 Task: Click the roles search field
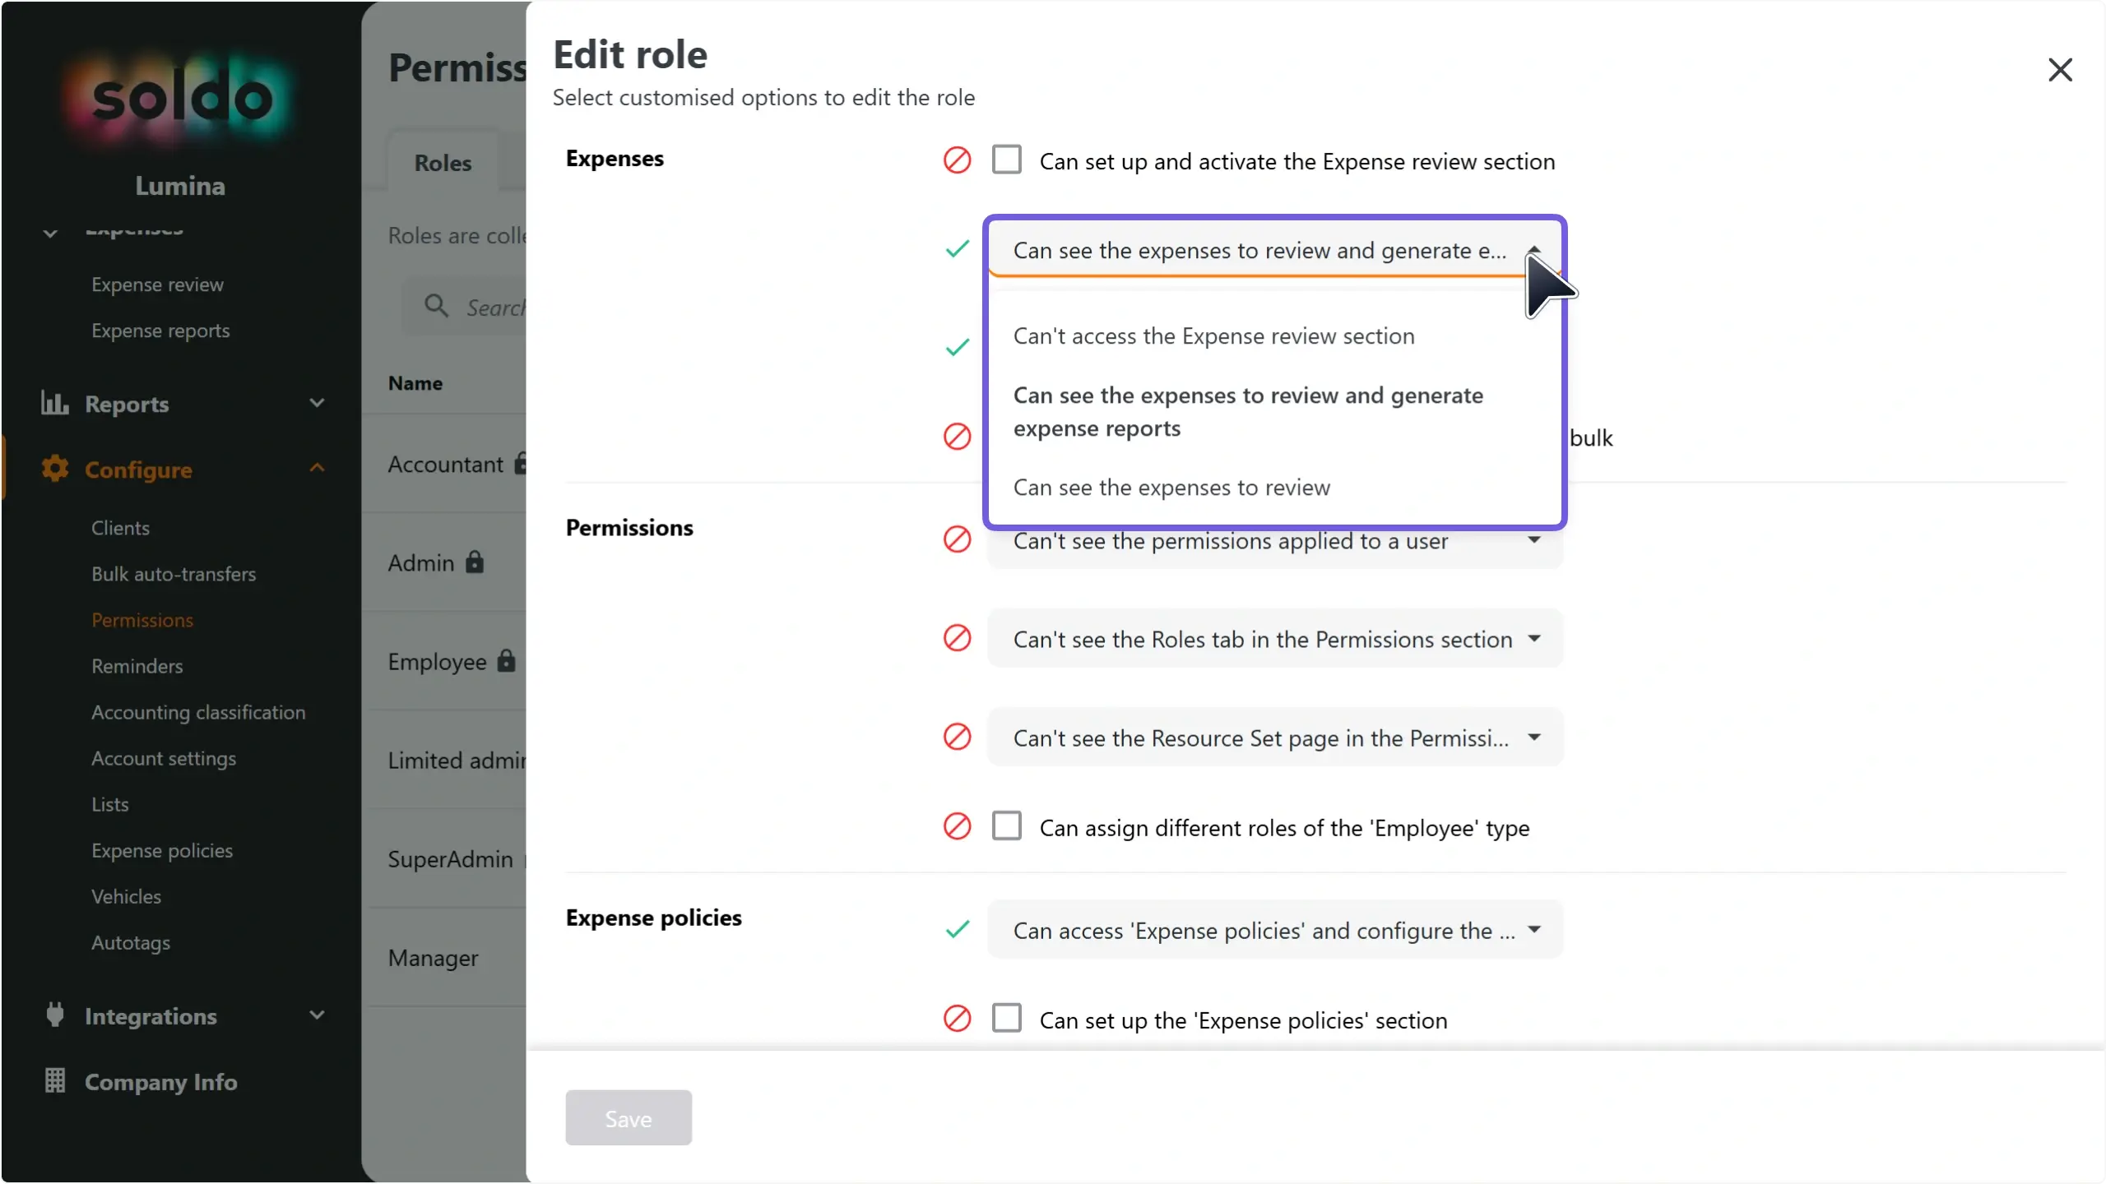(465, 307)
